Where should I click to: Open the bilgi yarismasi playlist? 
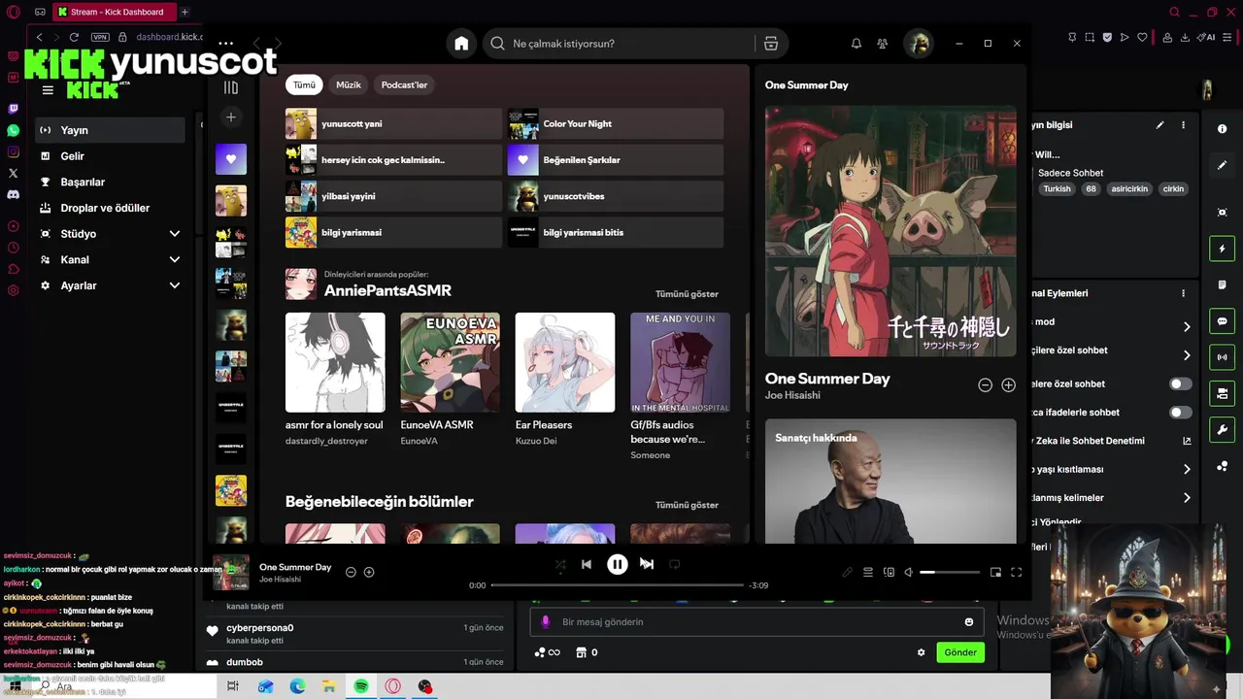point(393,233)
